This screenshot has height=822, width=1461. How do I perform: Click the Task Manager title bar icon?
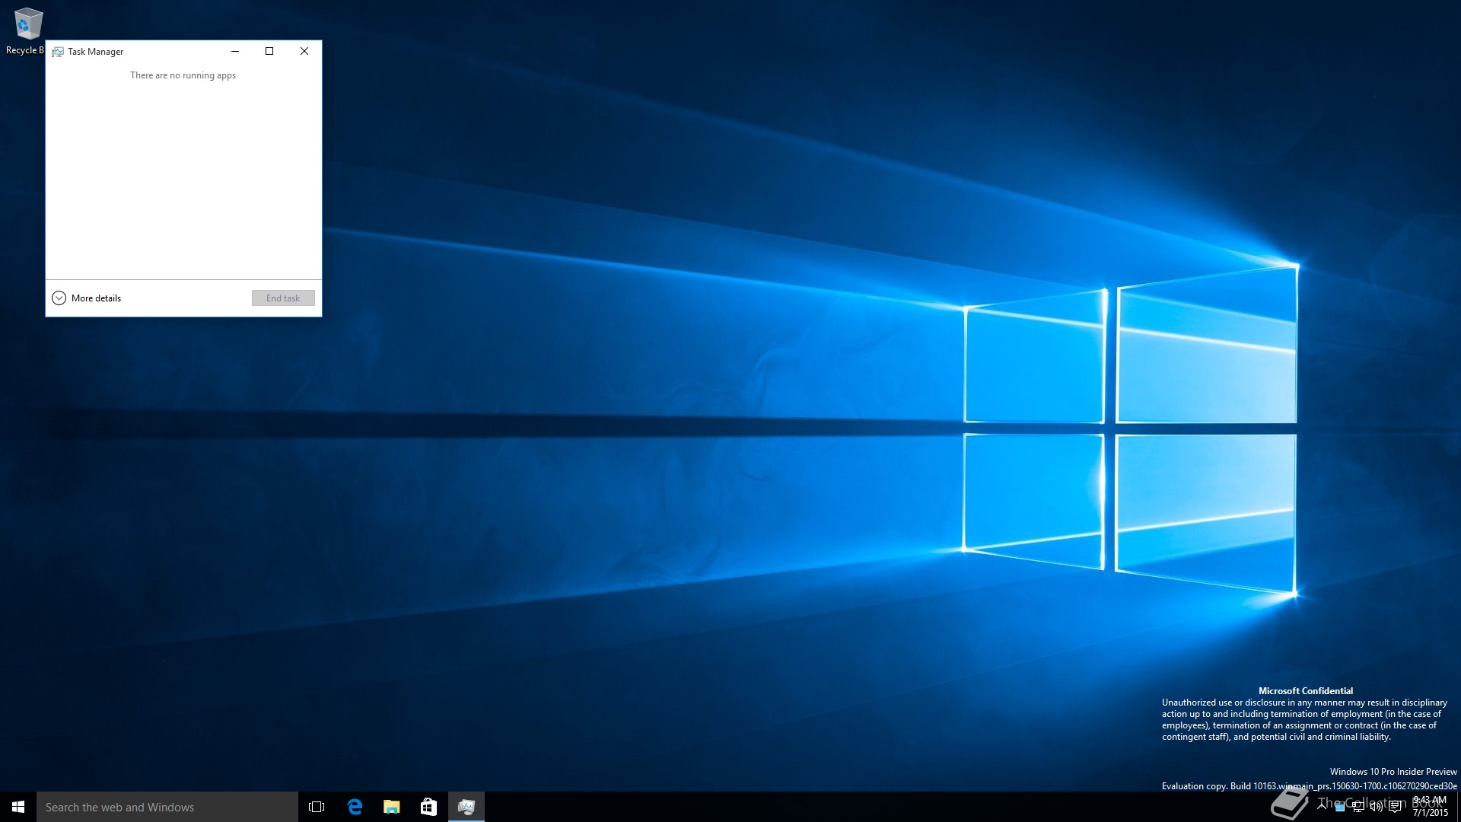58,52
